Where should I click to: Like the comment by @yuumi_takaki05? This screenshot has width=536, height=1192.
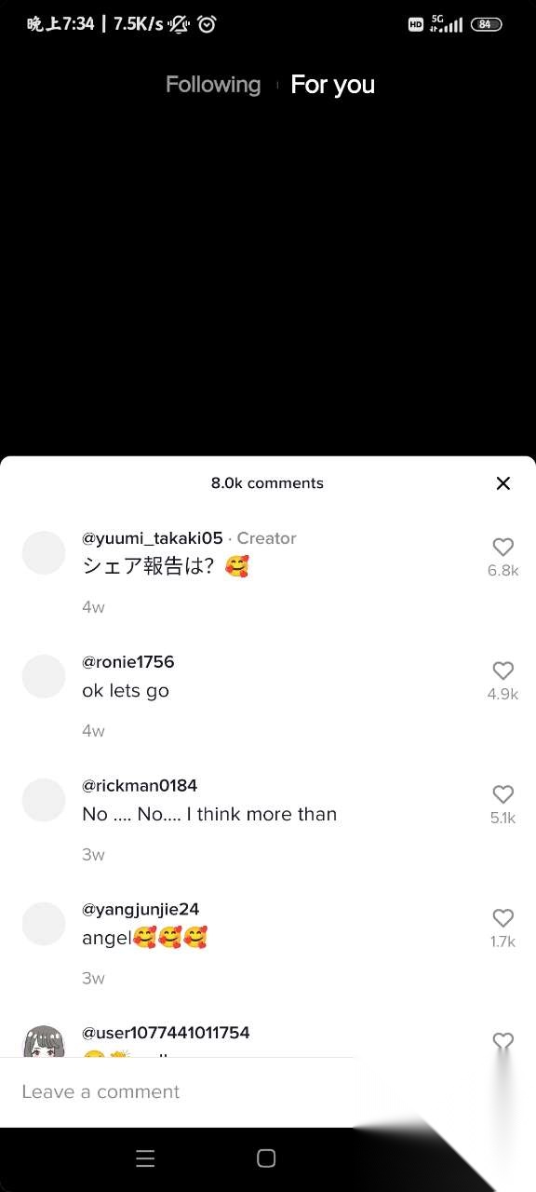click(502, 548)
